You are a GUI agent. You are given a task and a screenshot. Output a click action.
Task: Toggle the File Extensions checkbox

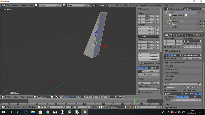pos(184,87)
